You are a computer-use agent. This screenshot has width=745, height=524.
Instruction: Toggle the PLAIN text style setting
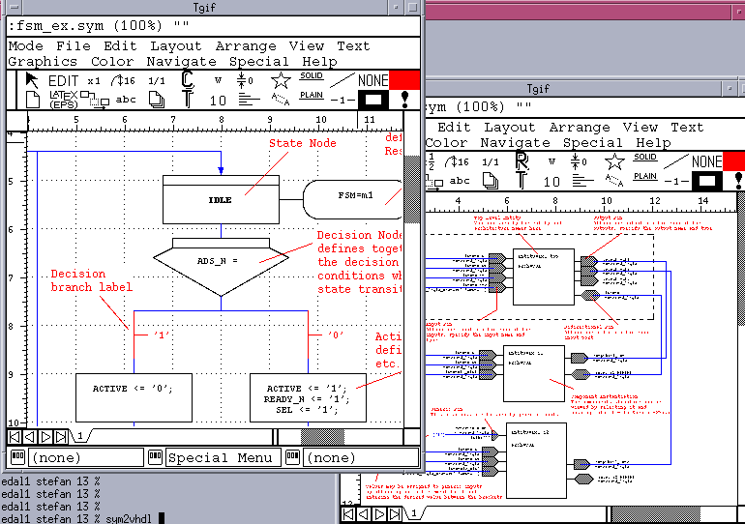pyautogui.click(x=312, y=95)
